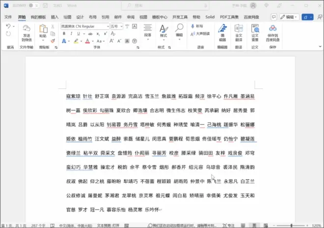Toggle Bold formatting
Screen dimensions: 324x228
[64, 33]
